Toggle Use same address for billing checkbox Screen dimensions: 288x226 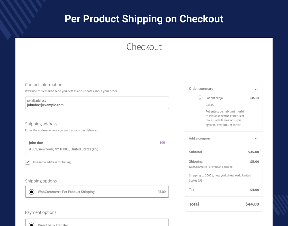pyautogui.click(x=28, y=162)
